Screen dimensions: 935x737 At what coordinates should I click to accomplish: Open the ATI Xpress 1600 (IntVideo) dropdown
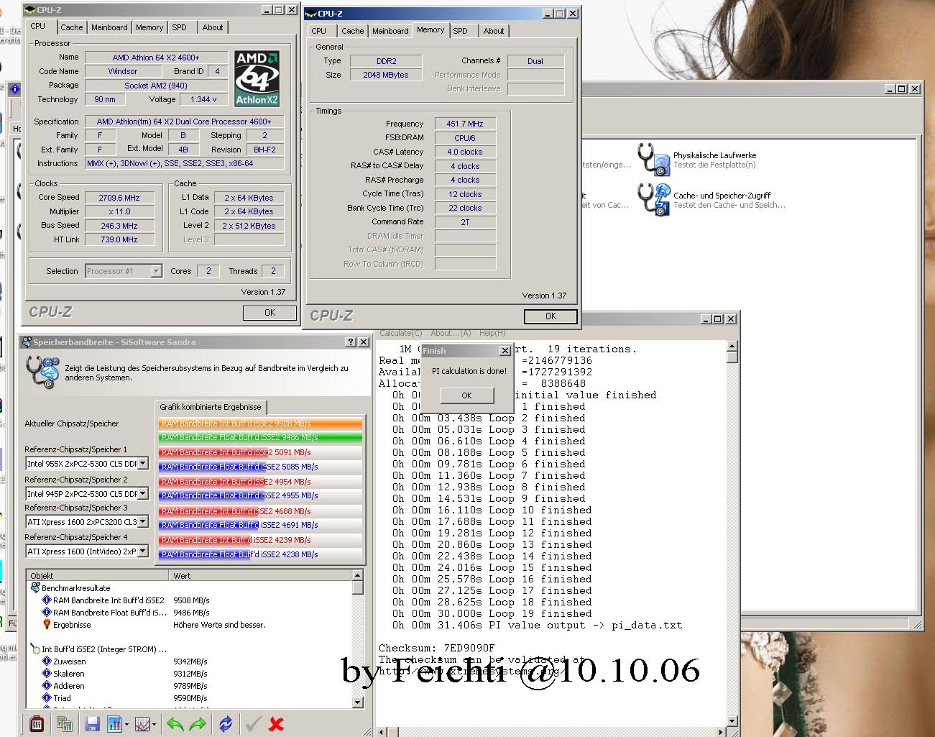143,551
